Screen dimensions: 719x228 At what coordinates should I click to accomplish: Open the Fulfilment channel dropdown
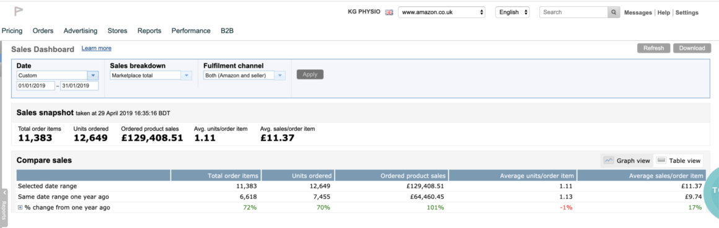point(280,75)
